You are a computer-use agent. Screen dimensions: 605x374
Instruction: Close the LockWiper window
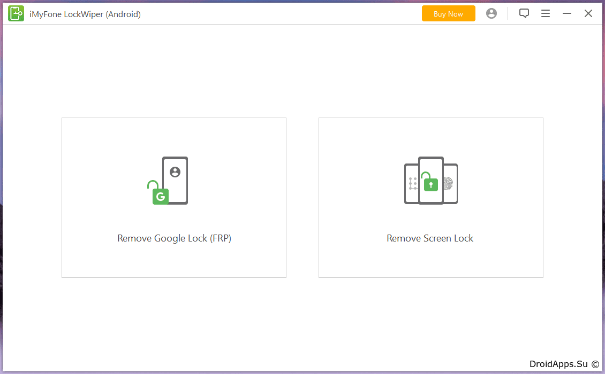tap(588, 13)
